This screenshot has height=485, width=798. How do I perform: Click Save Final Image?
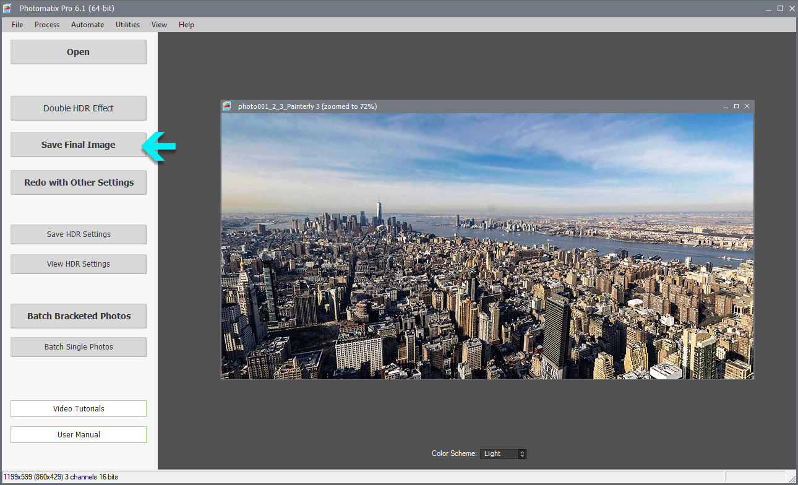coord(79,145)
